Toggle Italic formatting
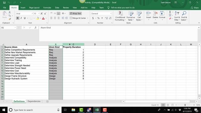Image resolution: width=201 pixels, height=113 pixels. pyautogui.click(x=21, y=18)
